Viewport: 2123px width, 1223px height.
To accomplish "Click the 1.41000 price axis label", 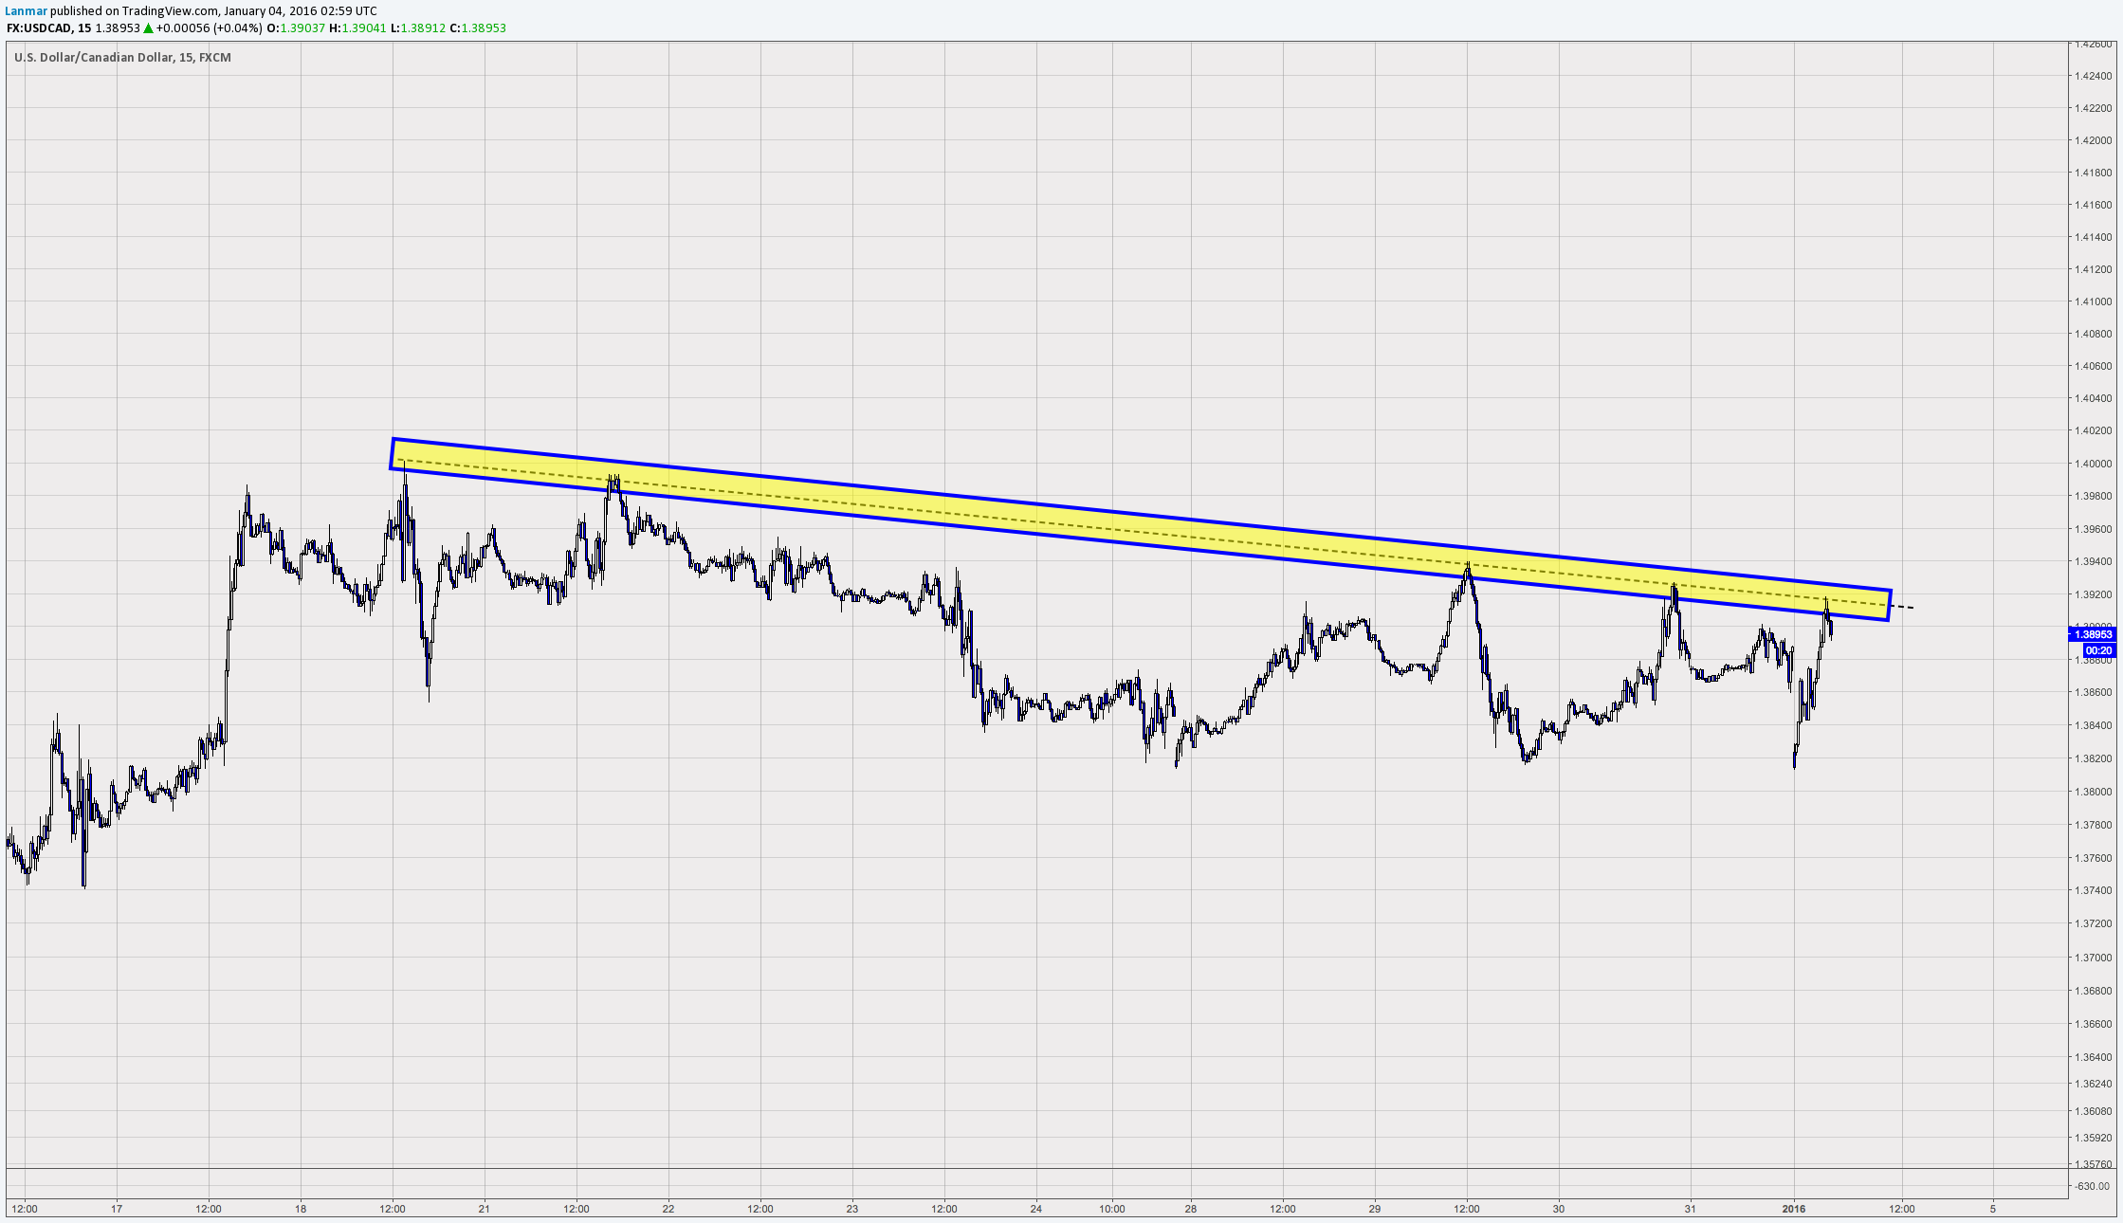I will click(x=2093, y=301).
